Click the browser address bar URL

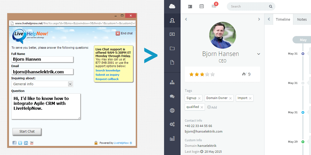[75, 23]
